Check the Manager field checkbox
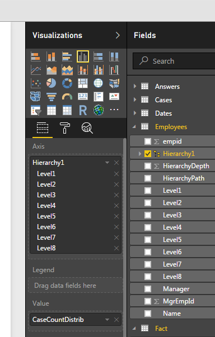Image resolution: width=215 pixels, height=337 pixels. coord(148,289)
